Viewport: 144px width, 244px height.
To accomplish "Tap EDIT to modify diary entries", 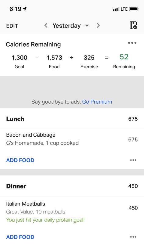I will [12, 26].
